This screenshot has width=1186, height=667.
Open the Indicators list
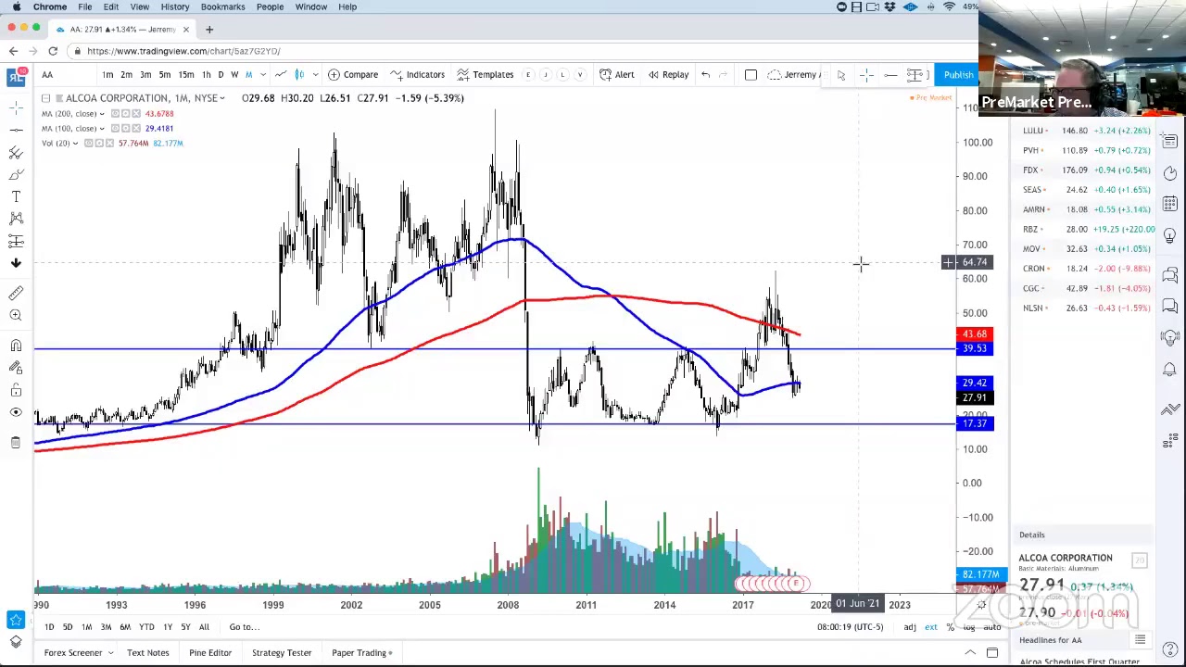418,74
